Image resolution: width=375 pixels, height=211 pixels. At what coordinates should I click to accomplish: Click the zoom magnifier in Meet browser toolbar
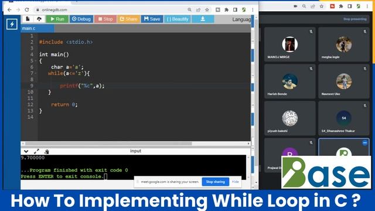304,6
